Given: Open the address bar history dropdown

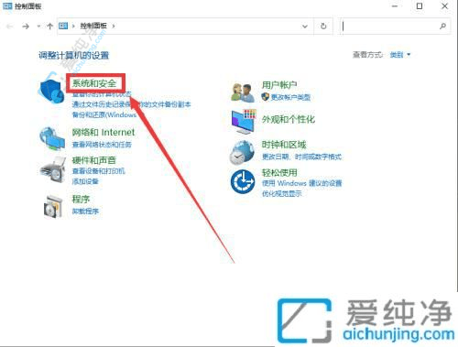Looking at the screenshot, I should [305, 27].
